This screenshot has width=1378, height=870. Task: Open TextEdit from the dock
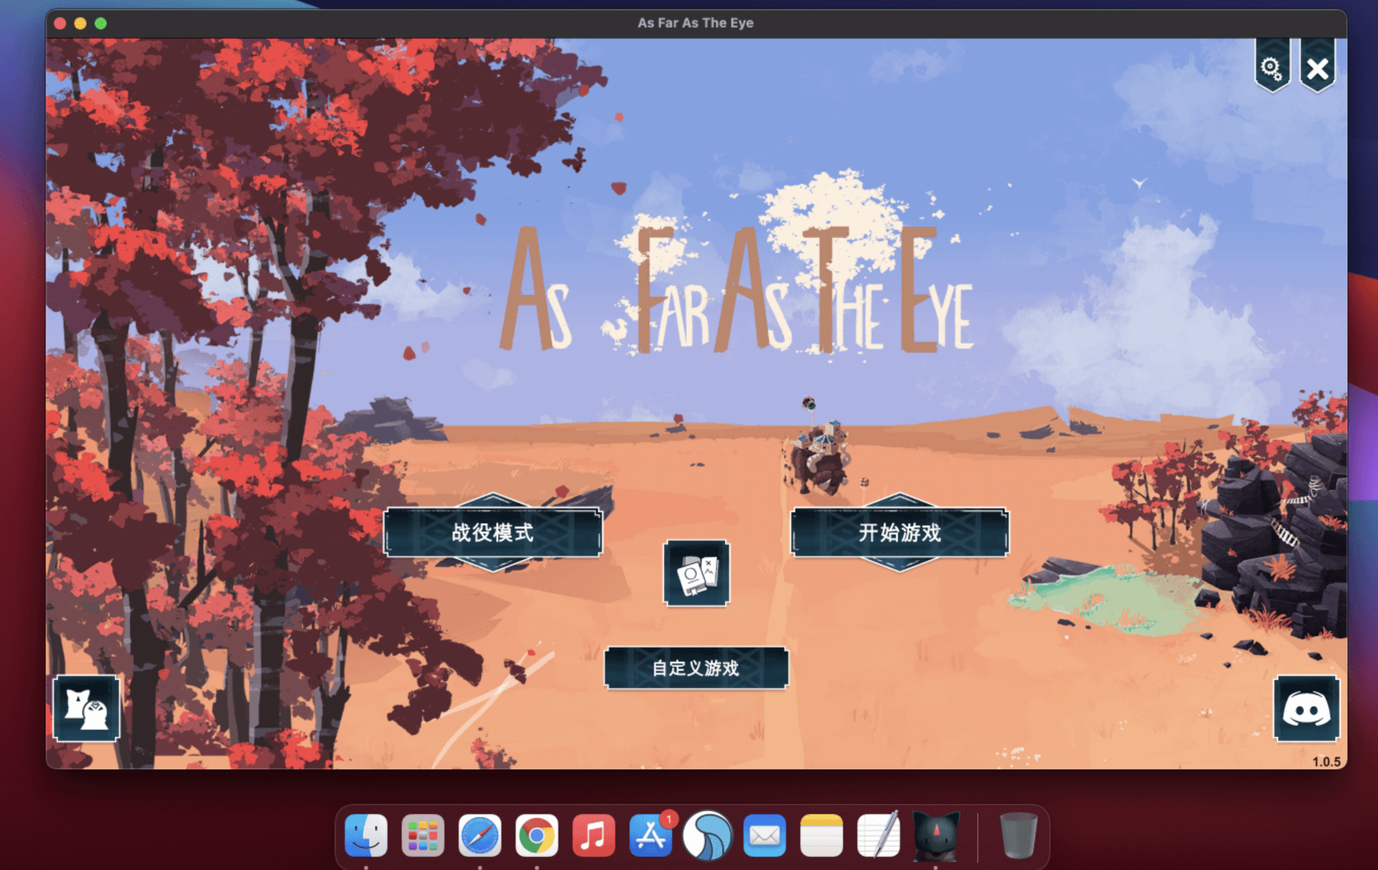[879, 835]
